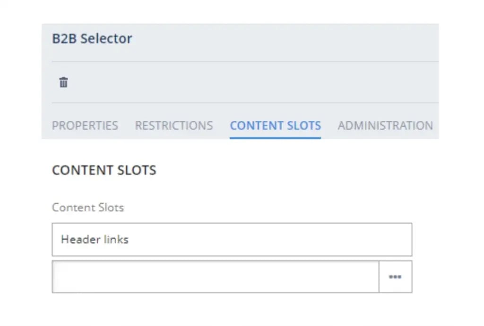Image resolution: width=484 pixels, height=326 pixels.
Task: Delete the component using the trash button
Action: (63, 82)
